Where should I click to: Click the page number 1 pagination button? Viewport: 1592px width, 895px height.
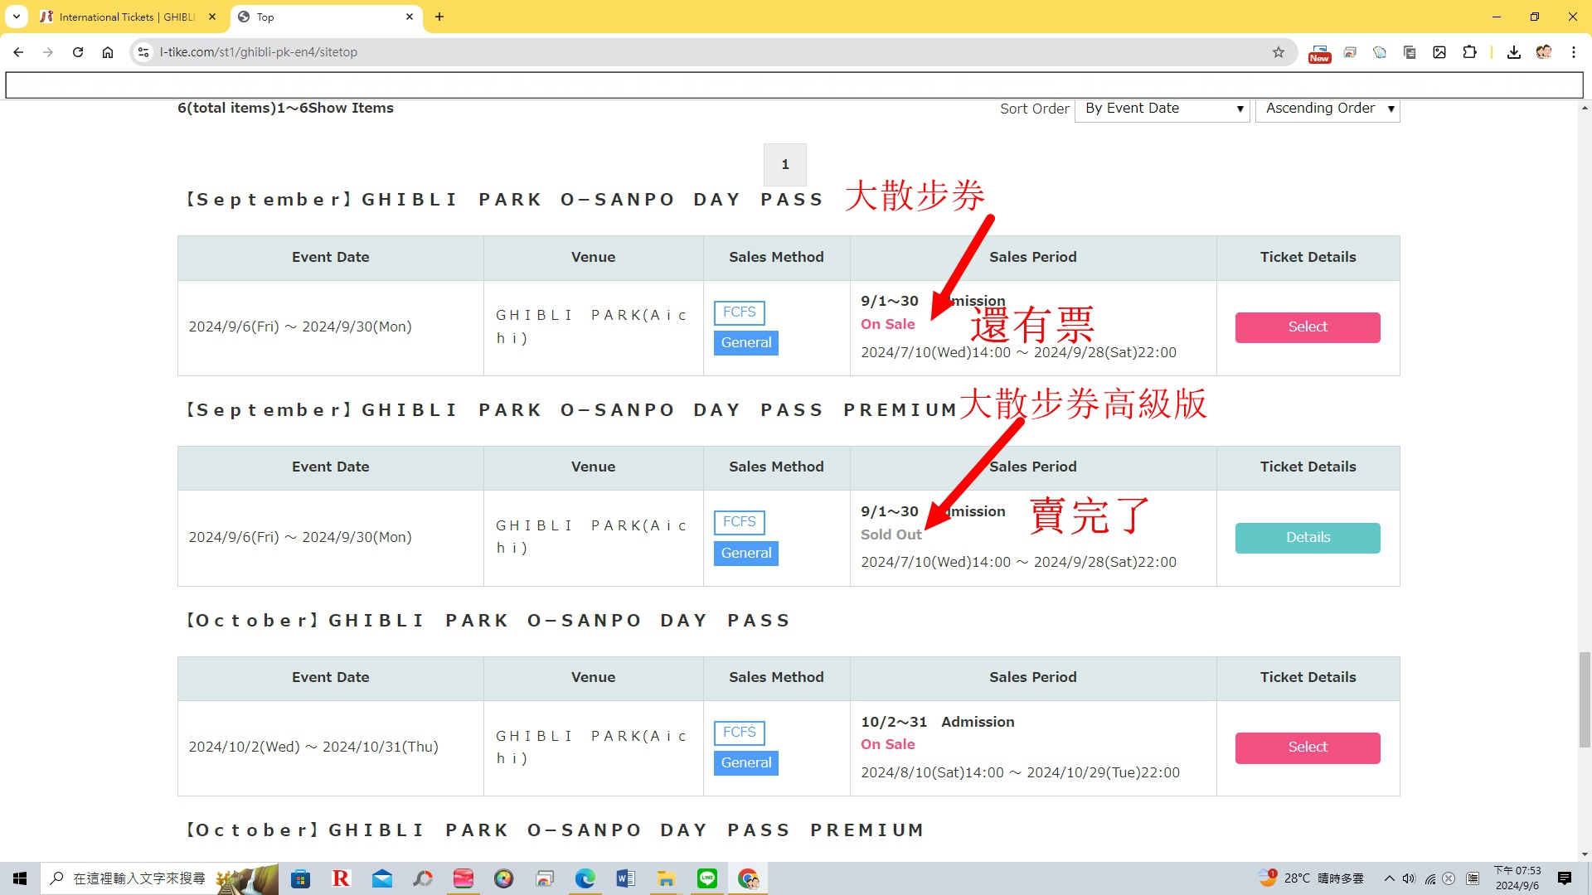point(785,164)
